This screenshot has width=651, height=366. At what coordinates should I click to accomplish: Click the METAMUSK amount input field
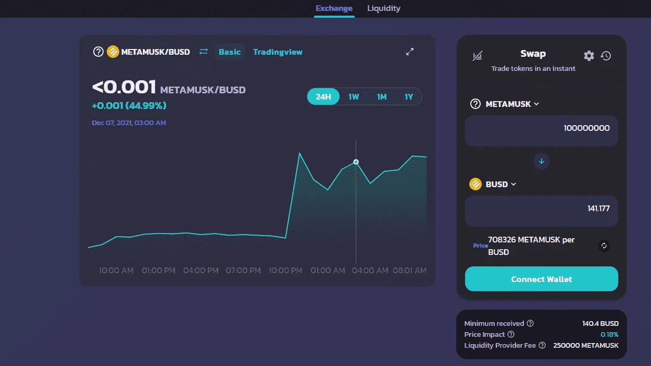pos(542,131)
